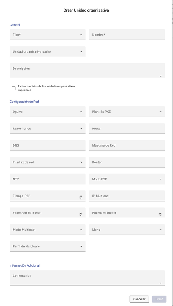Select the Modo P2P dropdown
Image resolution: width=173 pixels, height=306 pixels.
tap(127, 179)
